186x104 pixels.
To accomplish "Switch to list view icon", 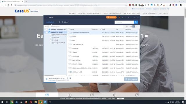I will [131, 27].
